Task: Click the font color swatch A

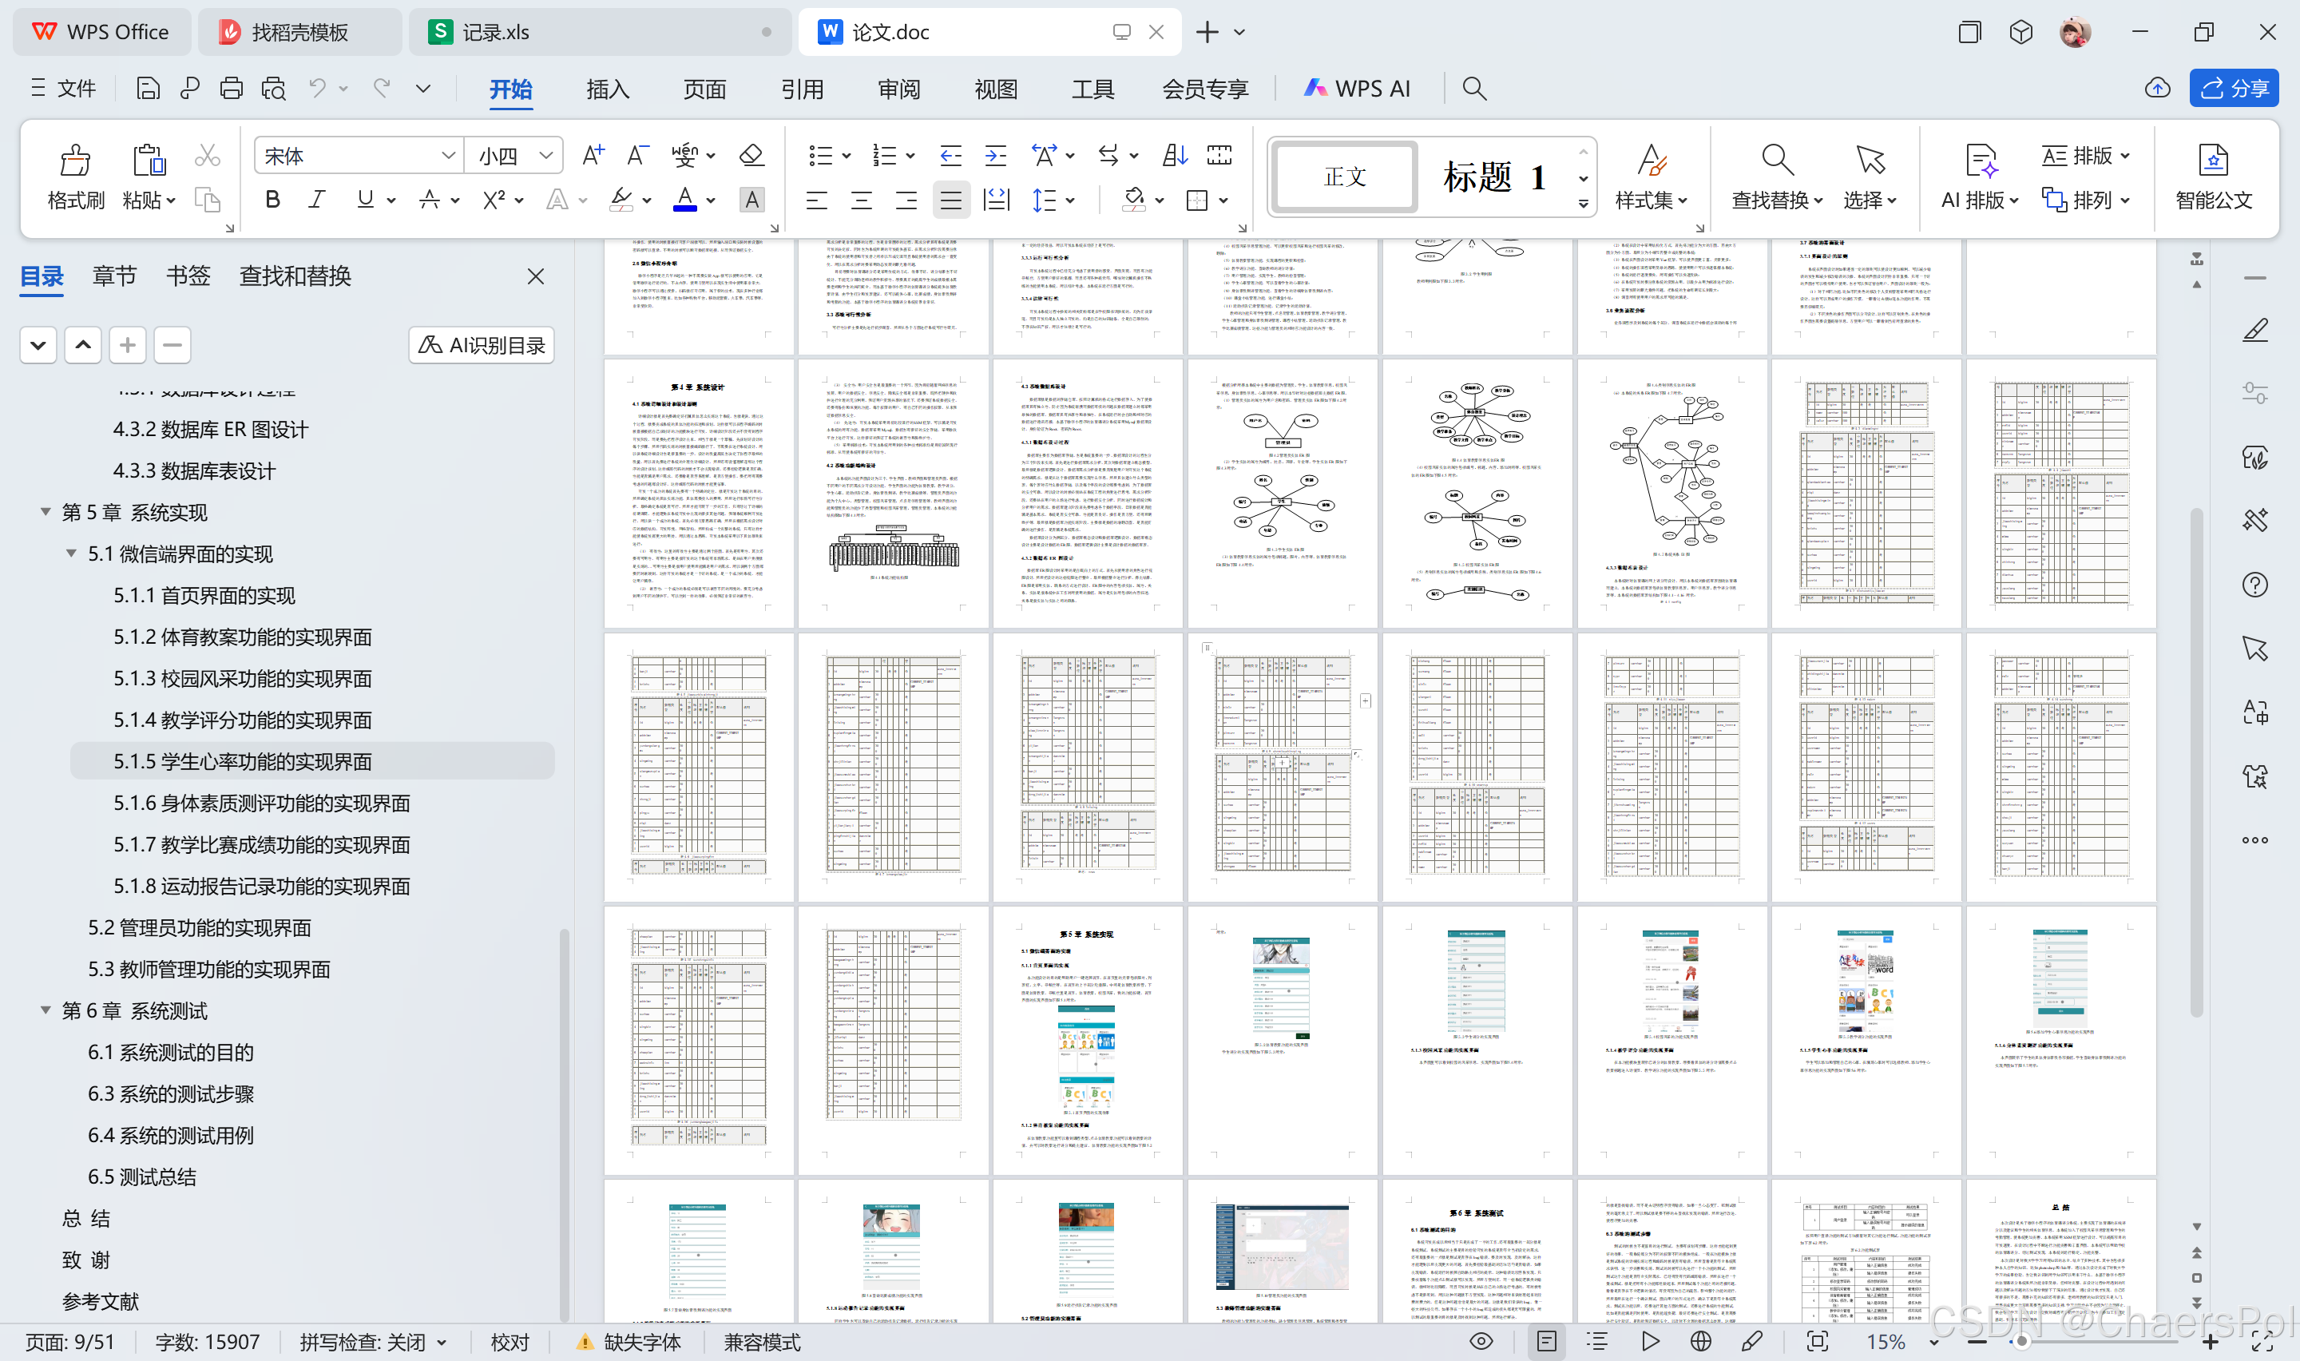Action: (684, 199)
